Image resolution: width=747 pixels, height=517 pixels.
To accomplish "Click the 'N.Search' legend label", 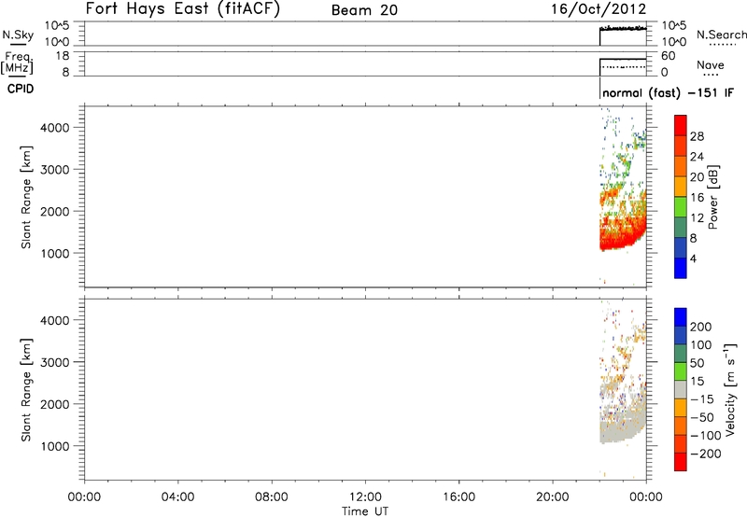I will coord(721,35).
